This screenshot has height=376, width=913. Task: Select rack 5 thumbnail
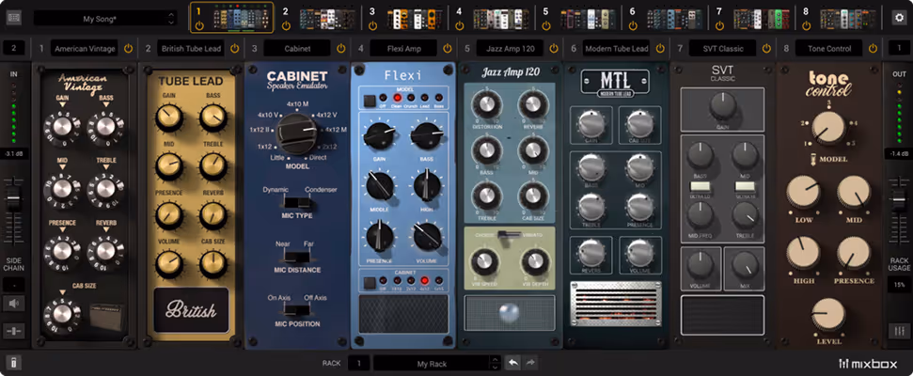coord(588,19)
